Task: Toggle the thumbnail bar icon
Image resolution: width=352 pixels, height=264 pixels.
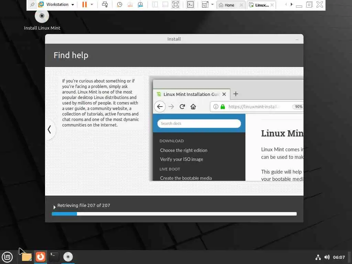Action: point(165,4)
